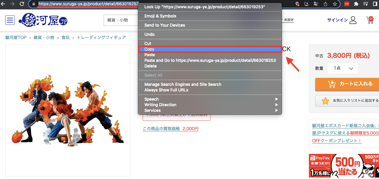
Task: Click the Suruga-ya JP logo
Action: [43, 20]
